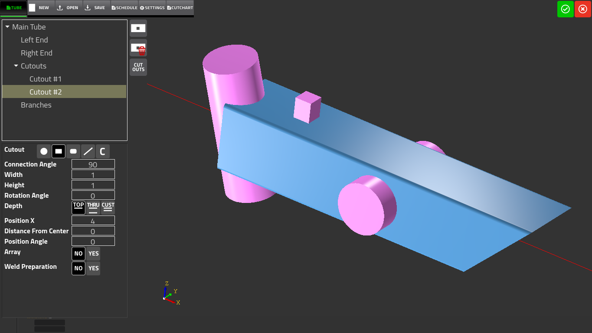This screenshot has height=333, width=592.
Task: Pick the line cutout shape
Action: coord(88,151)
